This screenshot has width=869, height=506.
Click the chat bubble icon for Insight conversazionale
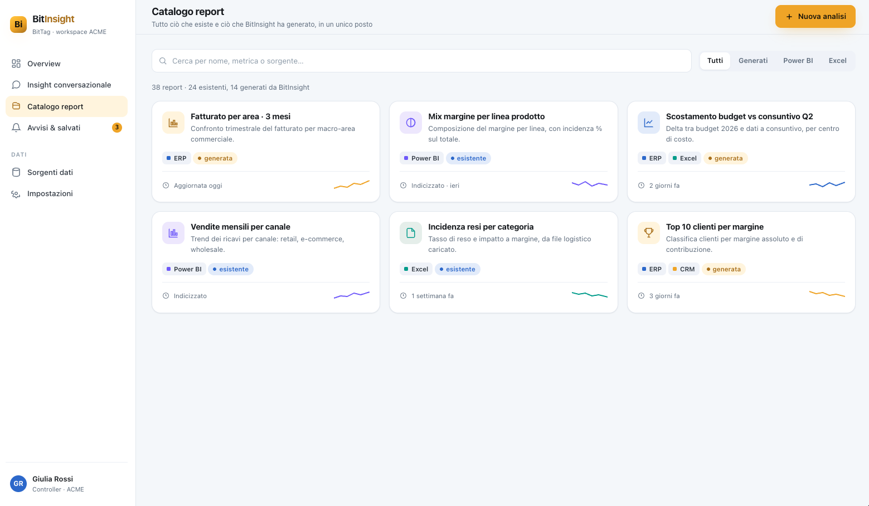[x=16, y=85]
